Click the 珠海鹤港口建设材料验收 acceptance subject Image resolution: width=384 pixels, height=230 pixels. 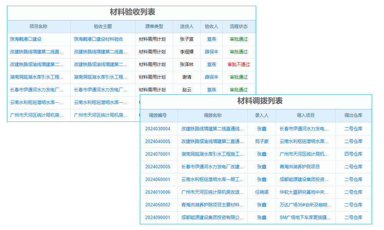pyautogui.click(x=99, y=39)
